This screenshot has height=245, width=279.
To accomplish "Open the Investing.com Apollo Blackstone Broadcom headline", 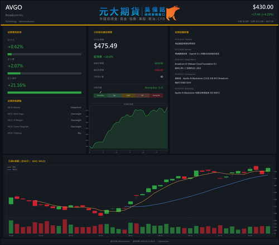I will pos(201,81).
